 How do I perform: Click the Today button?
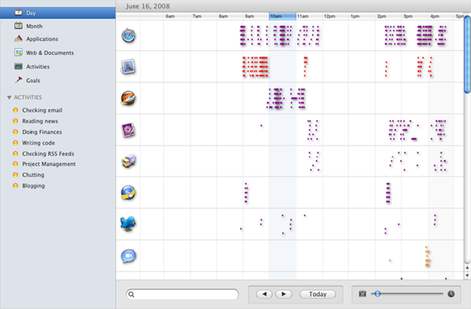(x=317, y=294)
